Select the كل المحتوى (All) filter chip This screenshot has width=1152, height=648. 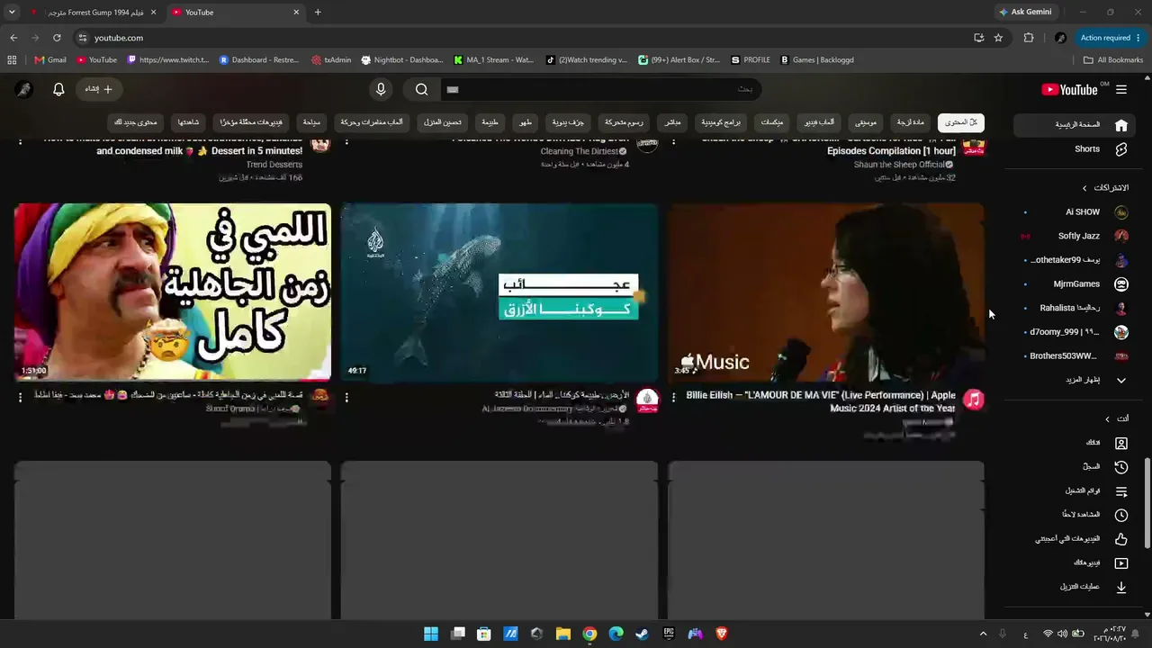(960, 122)
